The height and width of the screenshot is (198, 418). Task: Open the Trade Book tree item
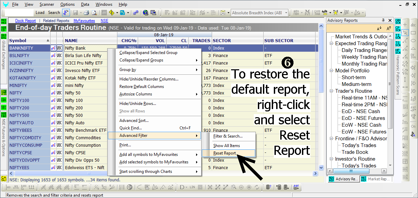coord(355,152)
